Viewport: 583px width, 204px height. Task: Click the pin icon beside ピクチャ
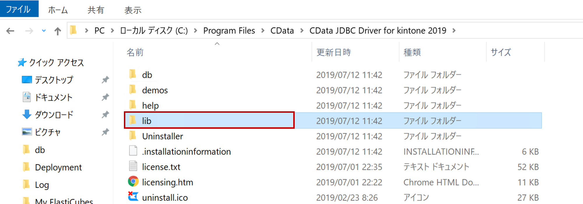(105, 132)
